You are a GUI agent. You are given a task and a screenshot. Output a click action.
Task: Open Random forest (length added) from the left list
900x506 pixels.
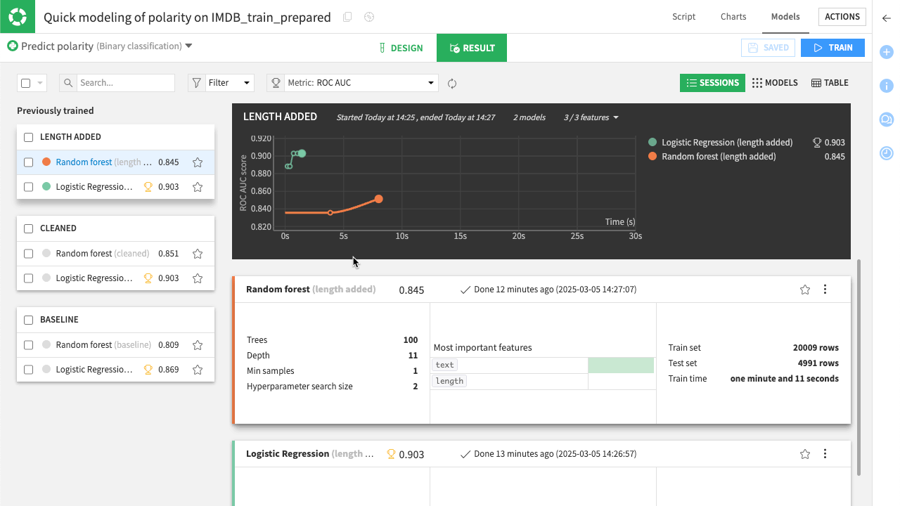click(104, 162)
